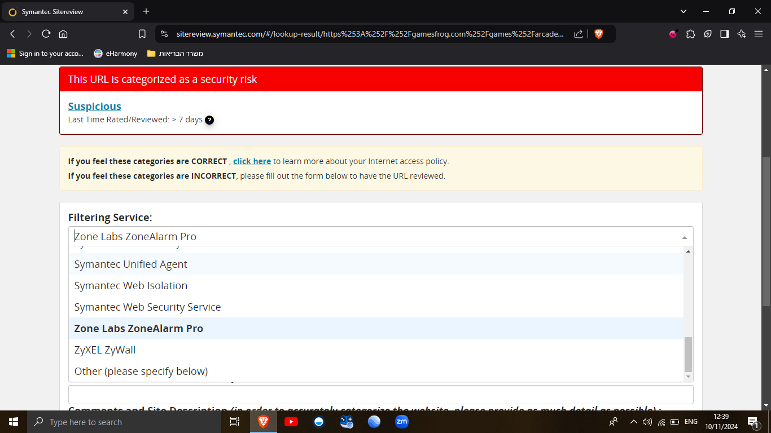Viewport: 771px width, 433px height.
Task: Open a new browser tab
Action: [x=146, y=11]
